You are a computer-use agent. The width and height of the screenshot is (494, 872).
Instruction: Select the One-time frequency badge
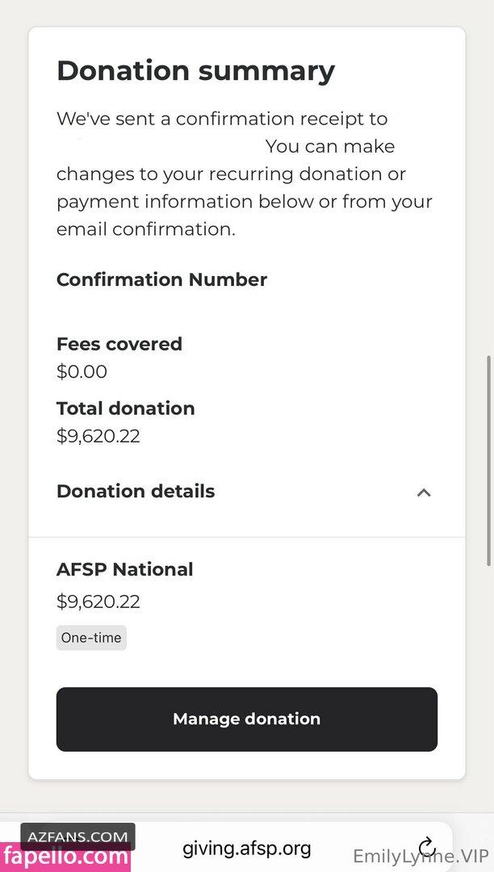[x=91, y=638]
